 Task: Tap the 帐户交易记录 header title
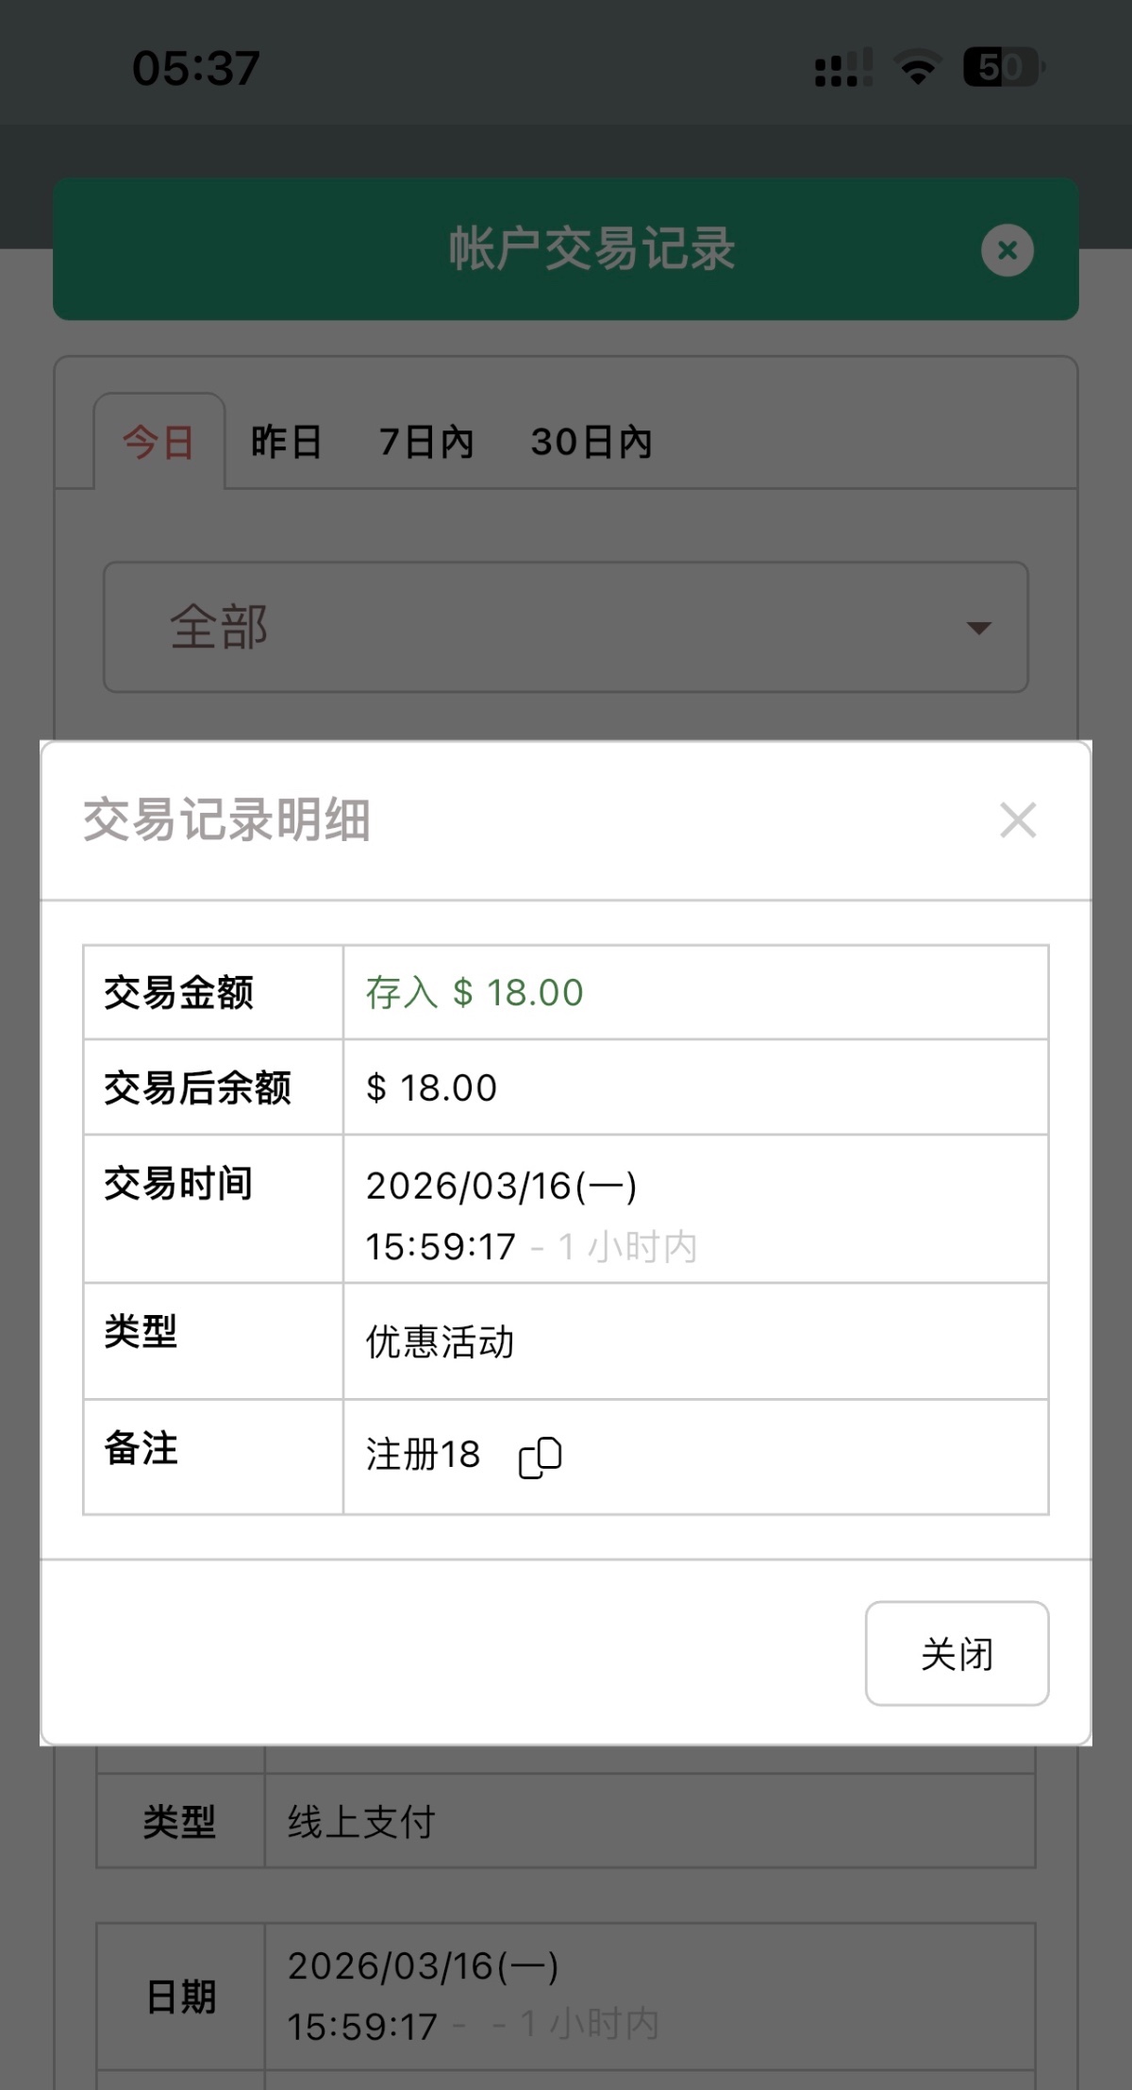pyautogui.click(x=591, y=249)
